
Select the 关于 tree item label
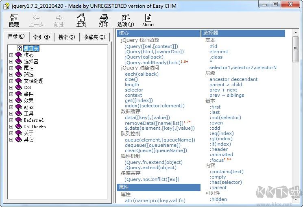click(x=28, y=133)
